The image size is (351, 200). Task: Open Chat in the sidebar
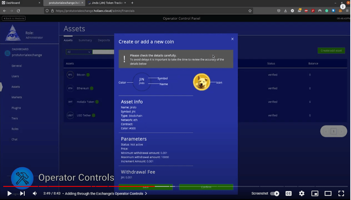click(15, 140)
